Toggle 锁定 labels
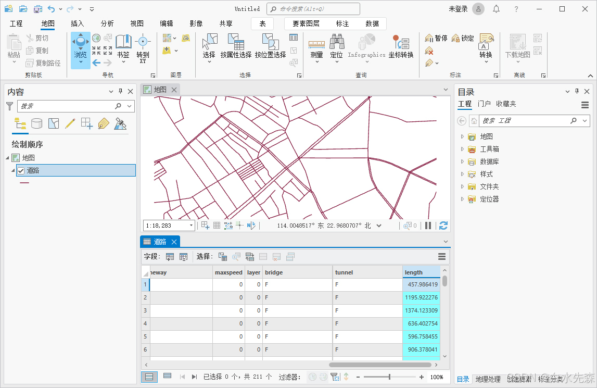Screen dimensions: 597x388 463,38
